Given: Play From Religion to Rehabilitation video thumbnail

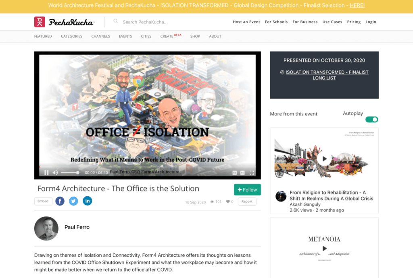Looking at the screenshot, I should 324,158.
